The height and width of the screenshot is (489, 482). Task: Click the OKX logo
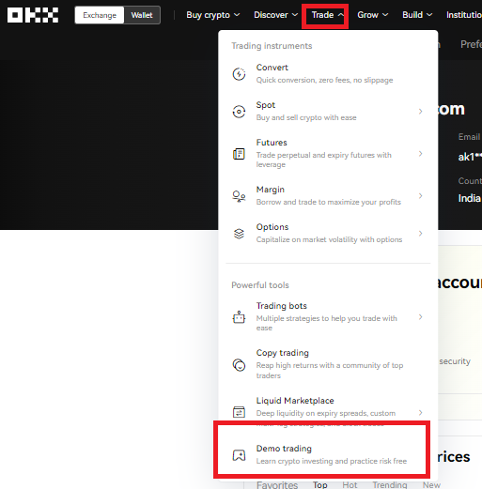tap(33, 15)
